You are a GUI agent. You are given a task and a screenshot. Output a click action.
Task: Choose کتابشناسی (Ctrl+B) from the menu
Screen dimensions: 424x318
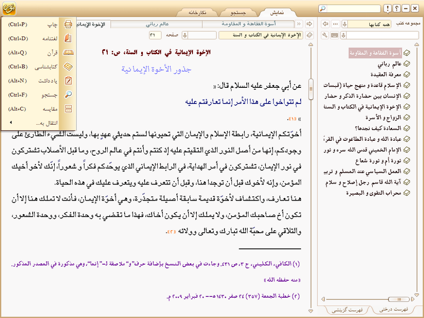(x=39, y=67)
